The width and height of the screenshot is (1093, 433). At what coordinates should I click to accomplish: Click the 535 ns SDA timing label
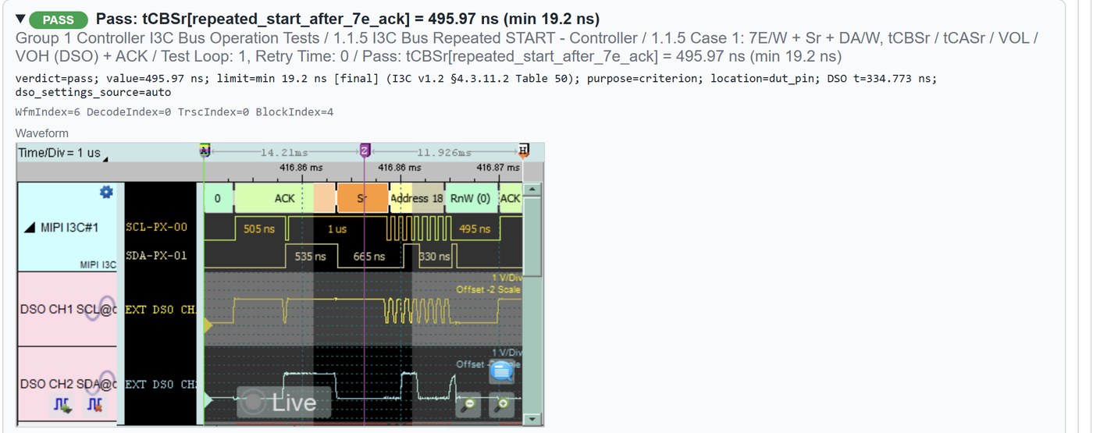311,256
